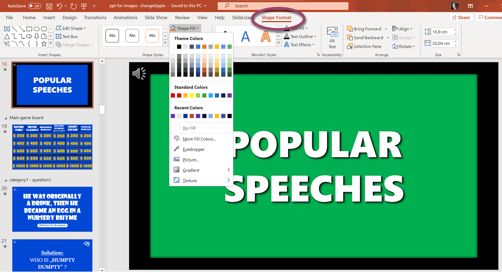Viewport: 502px width, 273px height.
Task: Select the Eyedropper fill option
Action: [x=194, y=149]
